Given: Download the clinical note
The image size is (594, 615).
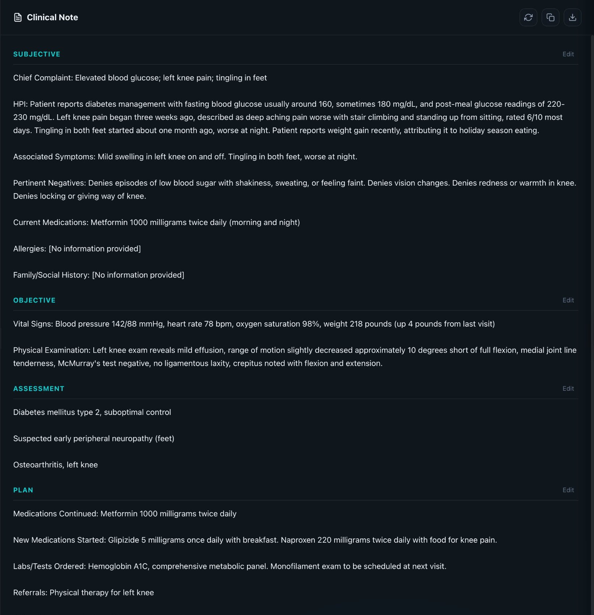Looking at the screenshot, I should click(573, 17).
